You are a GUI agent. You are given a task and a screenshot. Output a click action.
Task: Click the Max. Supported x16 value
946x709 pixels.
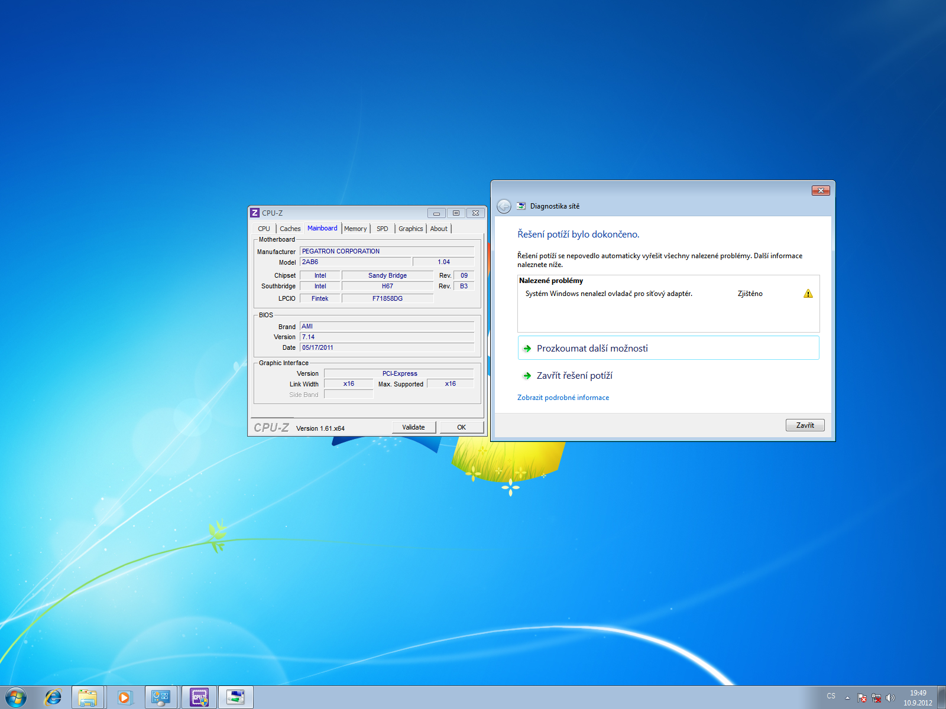[451, 383]
